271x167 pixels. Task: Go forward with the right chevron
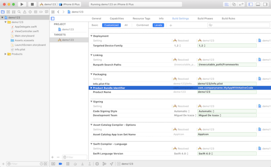pyautogui.click(x=64, y=12)
